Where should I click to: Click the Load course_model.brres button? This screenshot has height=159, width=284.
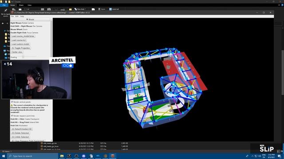coord(23,36)
